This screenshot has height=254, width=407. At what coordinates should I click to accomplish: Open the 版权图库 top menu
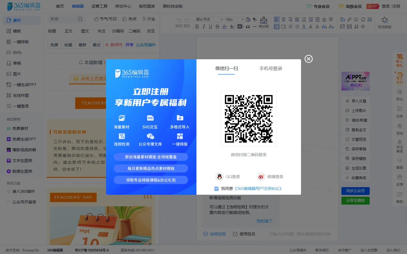click(147, 6)
